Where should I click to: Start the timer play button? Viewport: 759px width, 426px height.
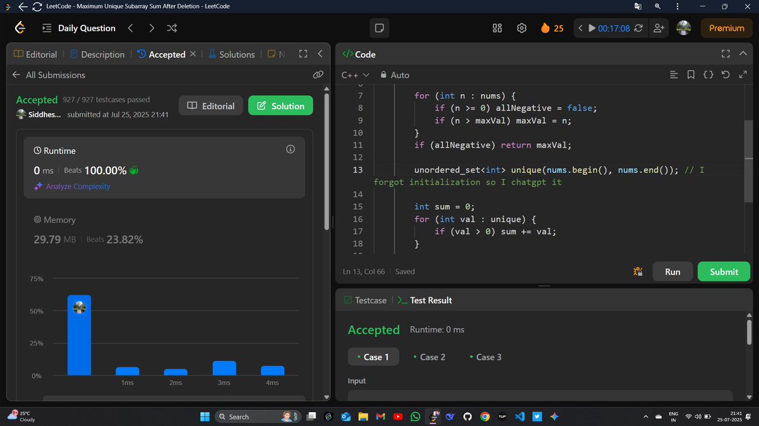(x=591, y=28)
